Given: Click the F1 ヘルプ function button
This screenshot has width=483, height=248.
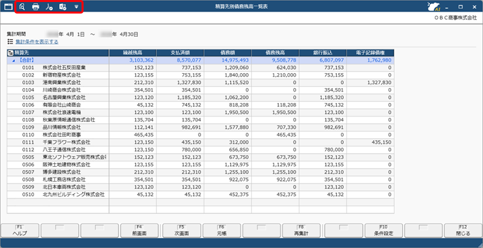Looking at the screenshot, I should coord(20,230).
